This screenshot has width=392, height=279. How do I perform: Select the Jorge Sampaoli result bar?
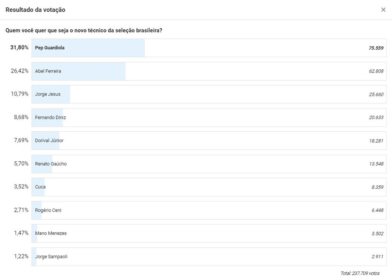click(x=209, y=257)
